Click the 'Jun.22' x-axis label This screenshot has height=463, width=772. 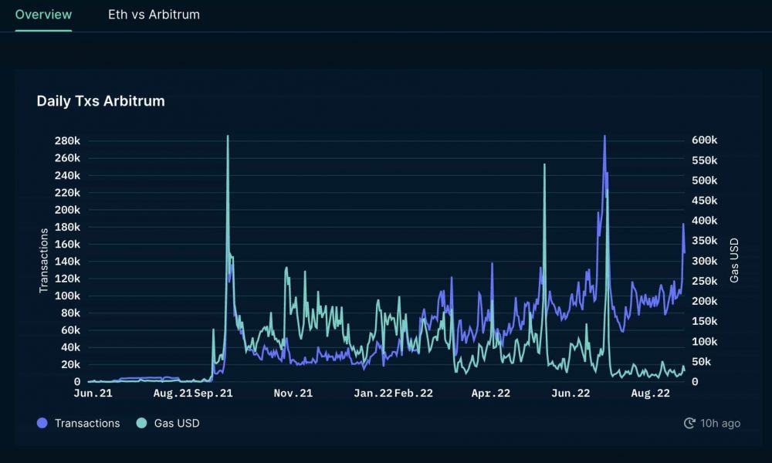(571, 393)
